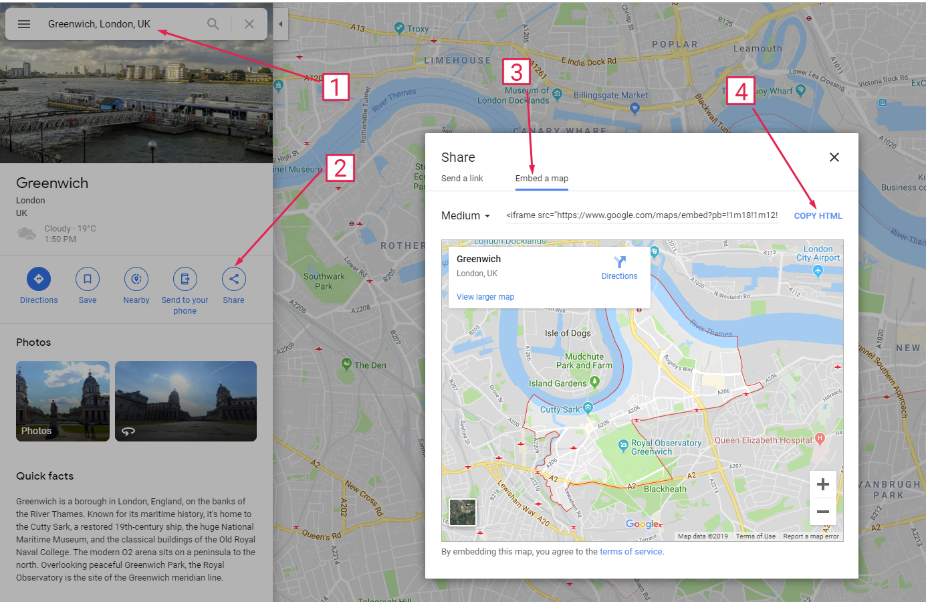Open the terms of service link

coord(630,551)
